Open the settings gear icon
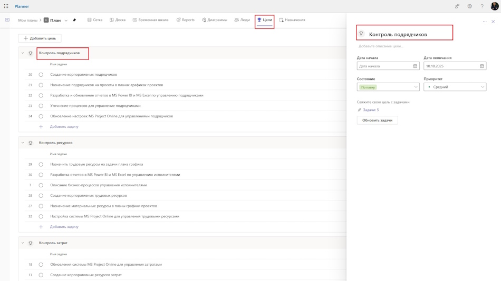This screenshot has height=281, width=501. tap(469, 6)
